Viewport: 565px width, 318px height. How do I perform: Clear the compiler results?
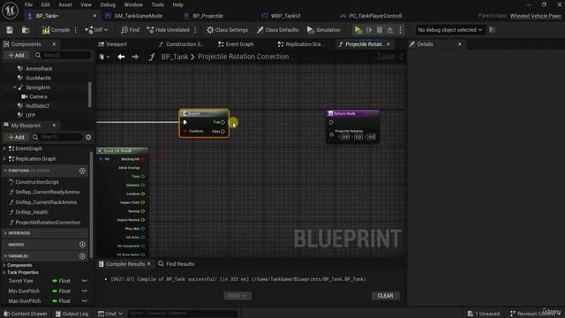click(385, 296)
